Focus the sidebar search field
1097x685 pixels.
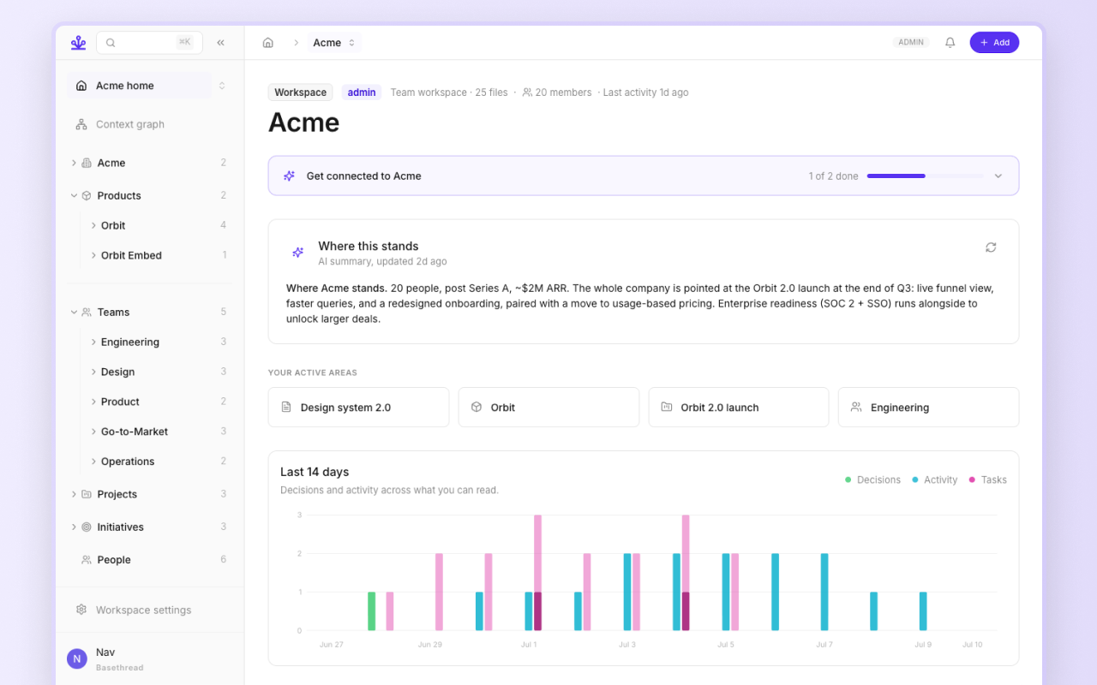[x=149, y=43]
